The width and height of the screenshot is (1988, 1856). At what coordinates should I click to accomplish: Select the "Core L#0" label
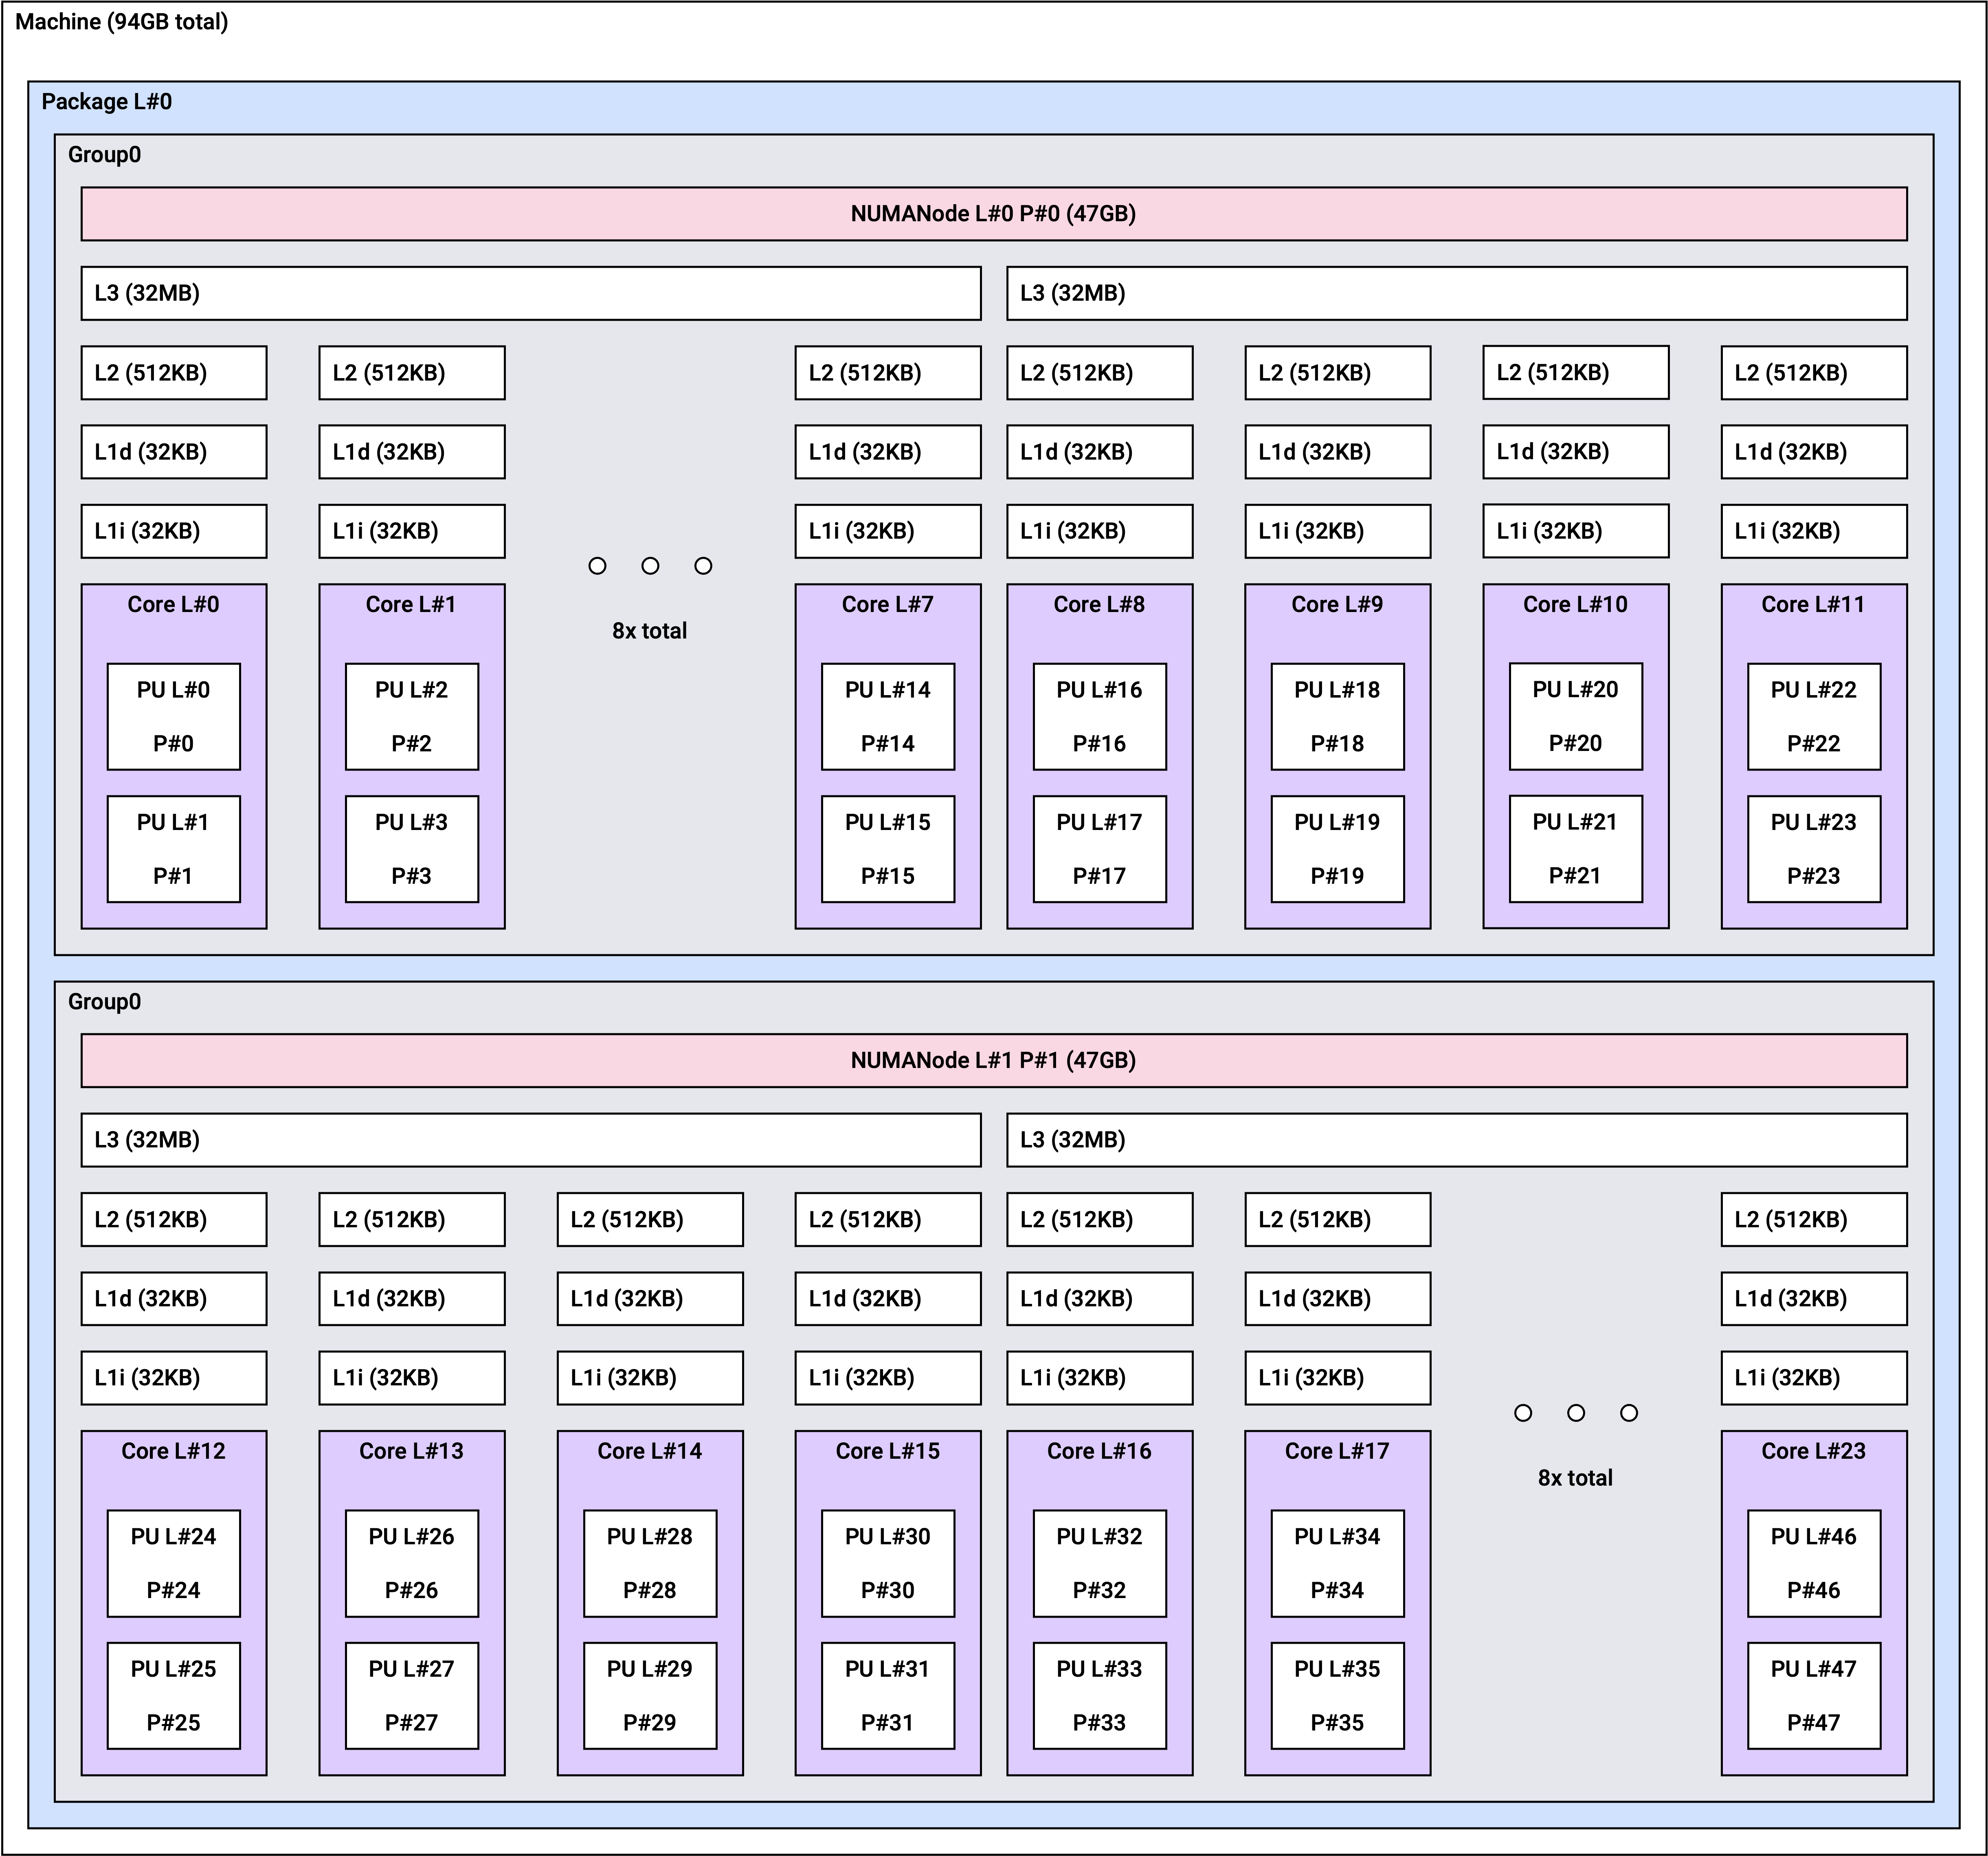173,604
